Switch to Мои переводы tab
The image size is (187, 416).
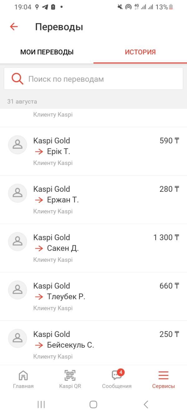[x=47, y=52]
